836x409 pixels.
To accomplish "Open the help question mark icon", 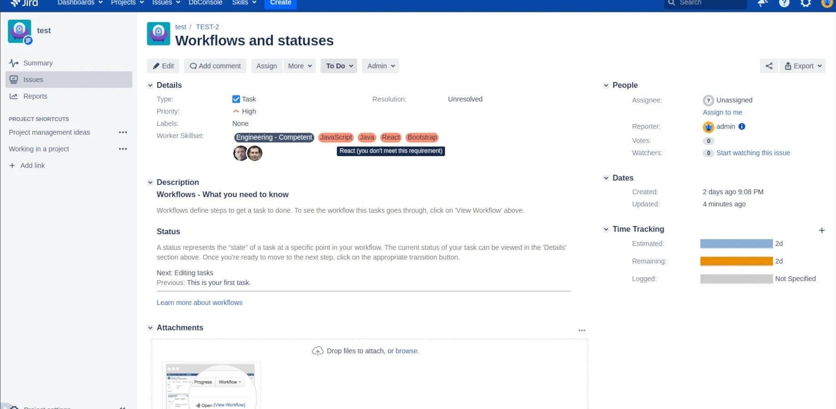I will [x=784, y=3].
